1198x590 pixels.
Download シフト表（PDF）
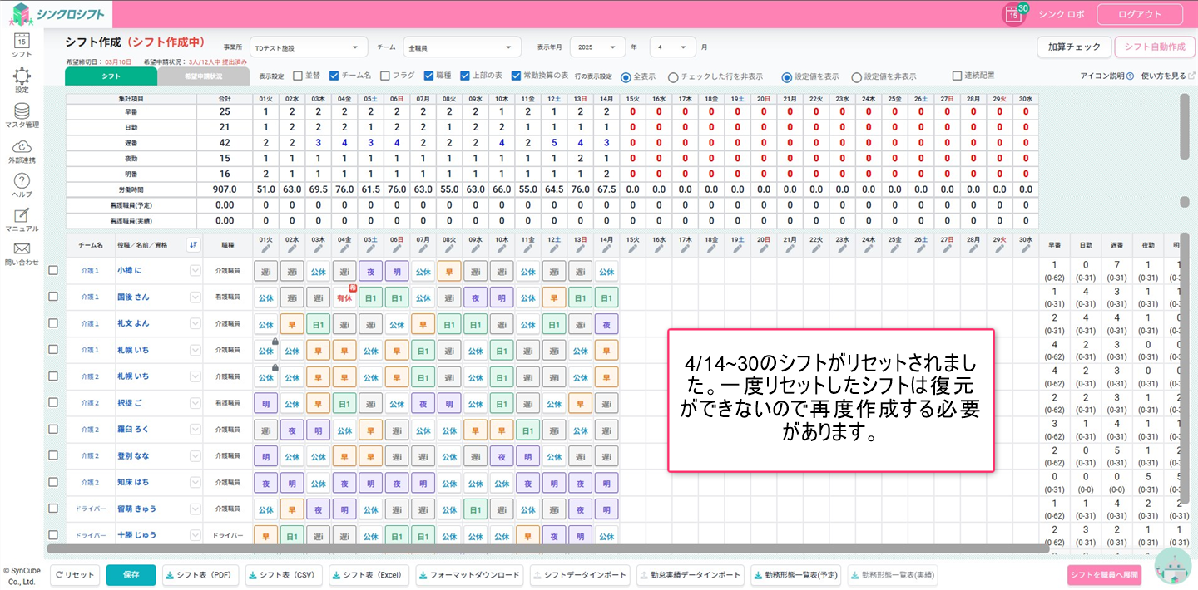200,575
